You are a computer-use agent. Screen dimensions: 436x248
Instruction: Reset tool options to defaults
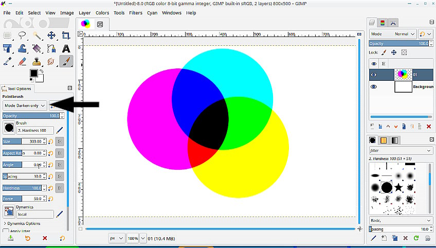[x=62, y=238]
